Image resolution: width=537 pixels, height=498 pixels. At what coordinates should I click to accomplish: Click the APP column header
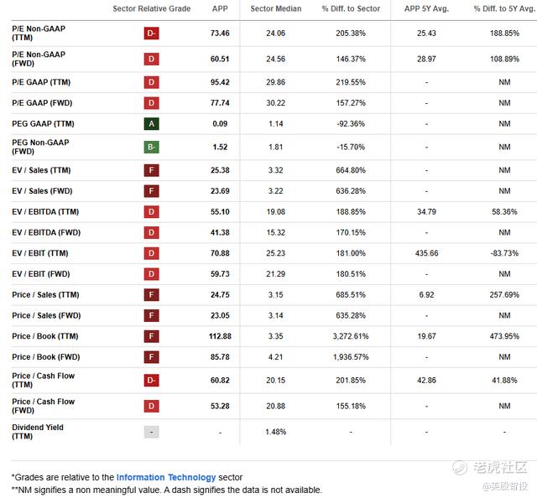coord(220,8)
